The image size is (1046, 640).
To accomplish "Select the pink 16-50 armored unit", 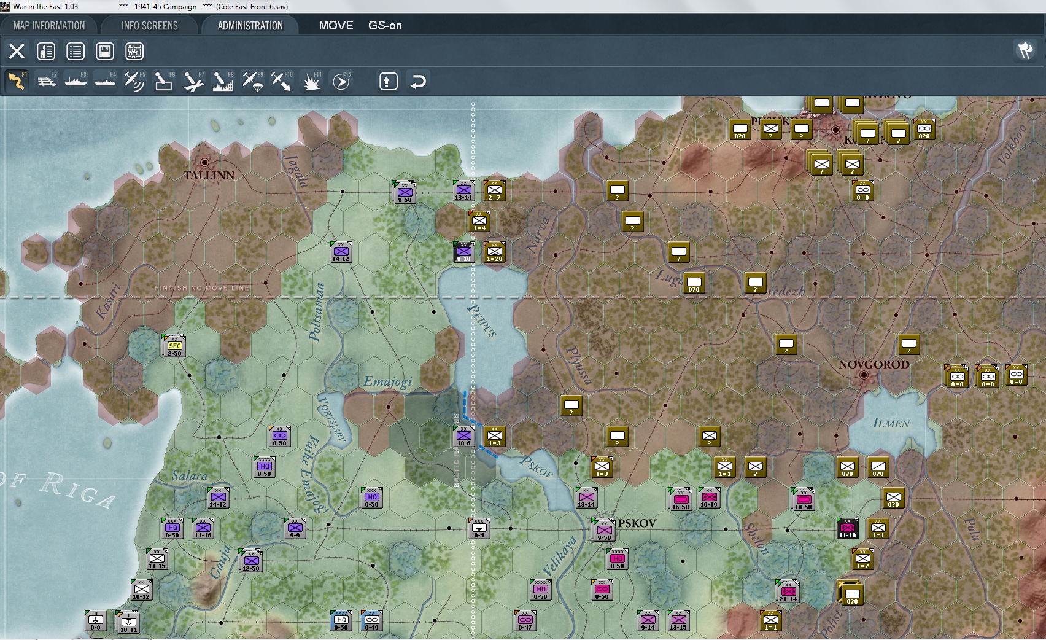I will (680, 499).
